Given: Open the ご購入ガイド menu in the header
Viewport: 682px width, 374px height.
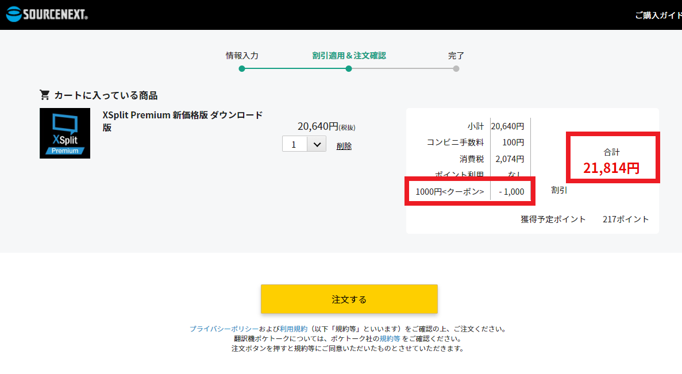Looking at the screenshot, I should coord(658,16).
